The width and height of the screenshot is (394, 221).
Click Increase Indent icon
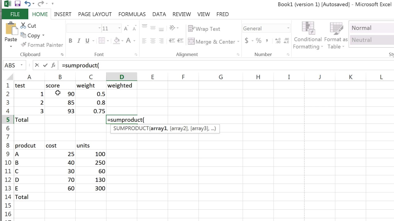(x=180, y=41)
